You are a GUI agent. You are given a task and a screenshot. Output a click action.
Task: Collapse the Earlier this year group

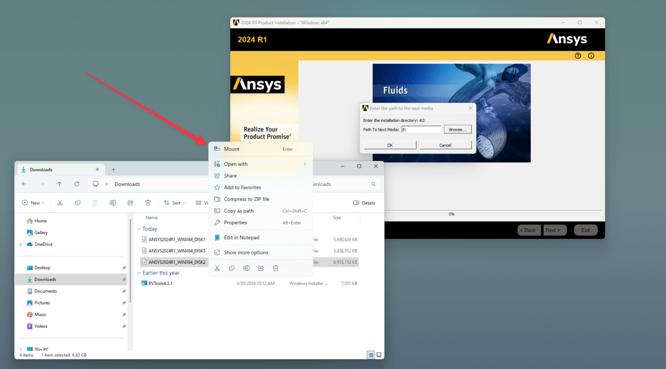click(139, 273)
